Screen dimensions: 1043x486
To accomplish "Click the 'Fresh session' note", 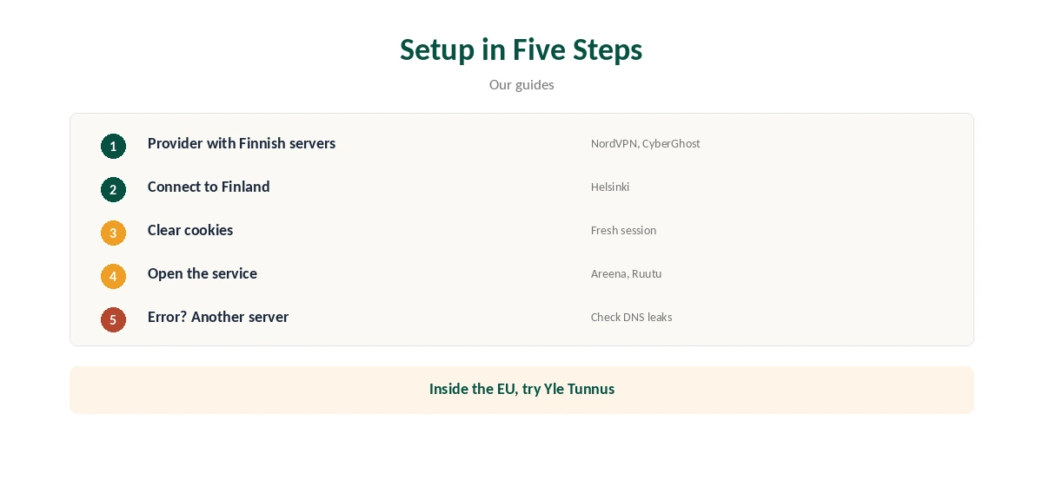I will tap(623, 231).
